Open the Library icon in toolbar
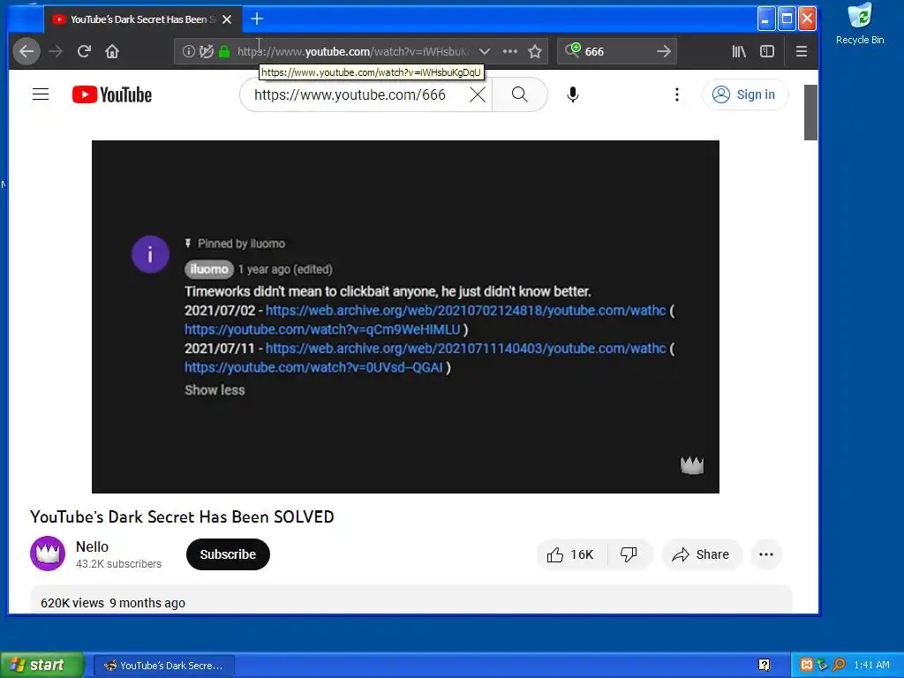Viewport: 904px width, 678px height. [739, 51]
